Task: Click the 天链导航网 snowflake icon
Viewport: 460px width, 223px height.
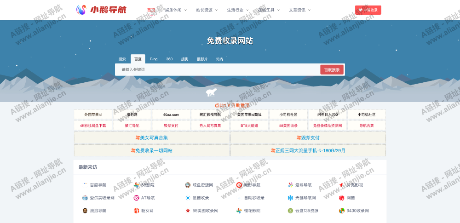Action: pos(290,198)
